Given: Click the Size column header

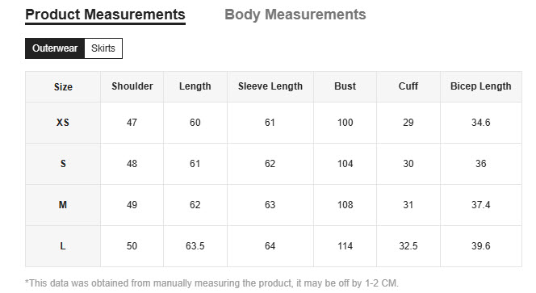Looking at the screenshot, I should (63, 87).
